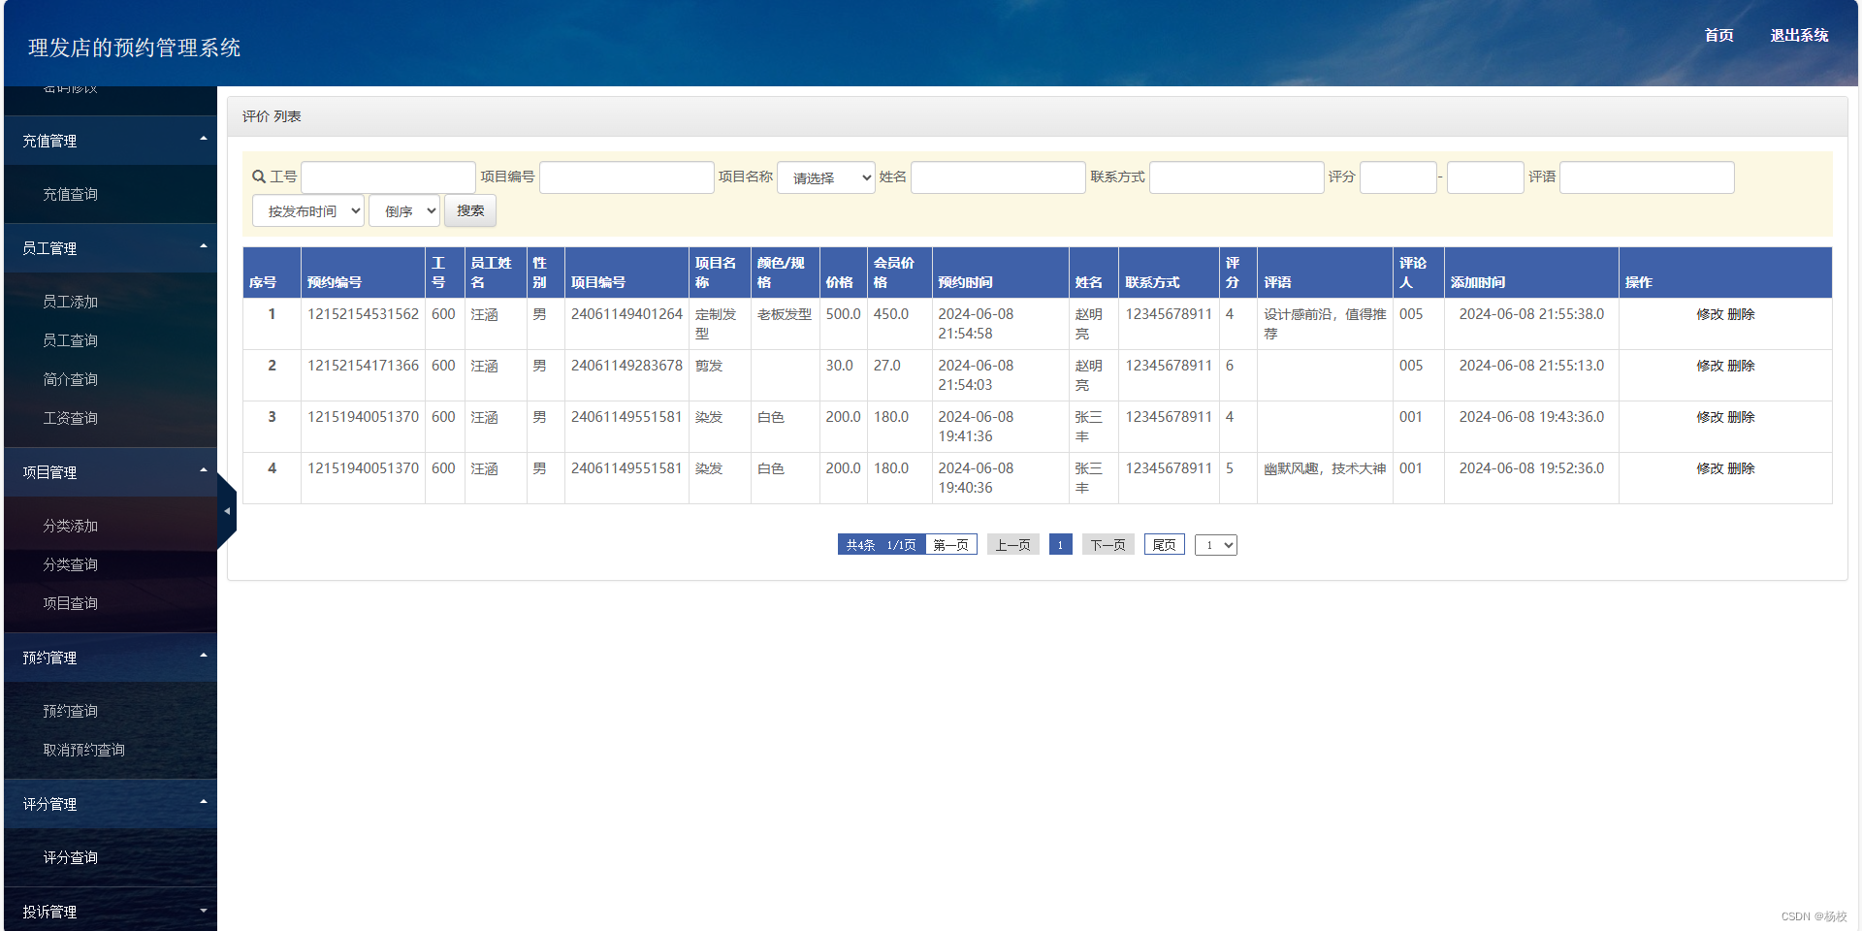Open the 倒序 order dropdown
Screen dimensions: 1862x931
[x=404, y=210]
